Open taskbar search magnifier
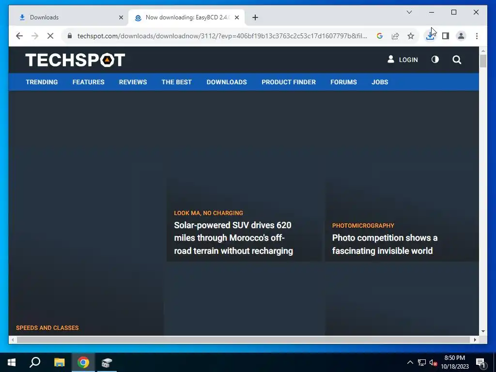Screen dimensions: 496x372 [x=35, y=362]
